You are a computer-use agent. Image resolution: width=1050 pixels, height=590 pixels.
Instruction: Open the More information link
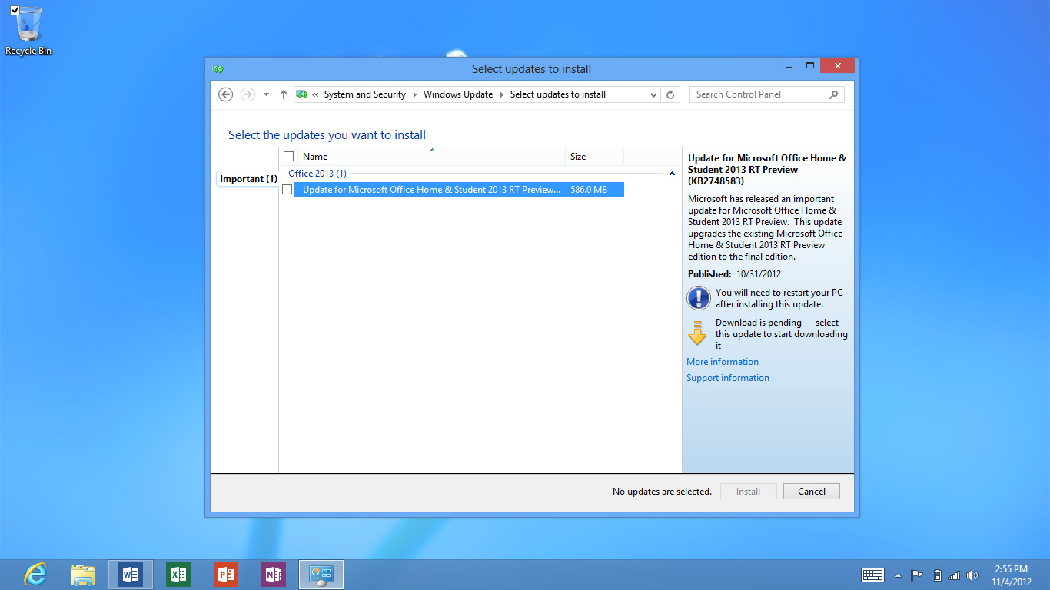pyautogui.click(x=723, y=362)
